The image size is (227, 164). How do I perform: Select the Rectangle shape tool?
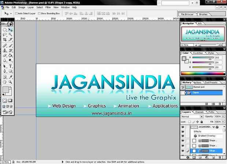[x=10, y=71]
